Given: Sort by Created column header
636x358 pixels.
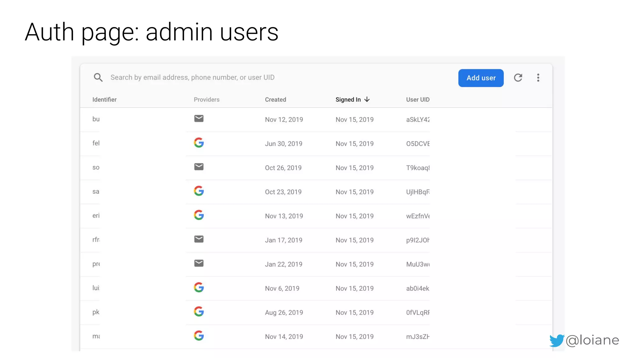Looking at the screenshot, I should 275,99.
